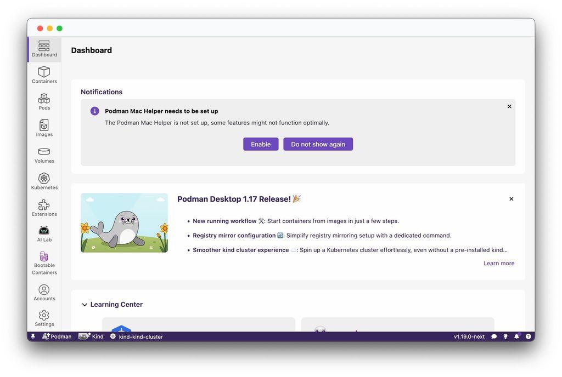This screenshot has width=562, height=377.
Task: Dismiss the Podman Mac Helper notification
Action: coord(509,107)
